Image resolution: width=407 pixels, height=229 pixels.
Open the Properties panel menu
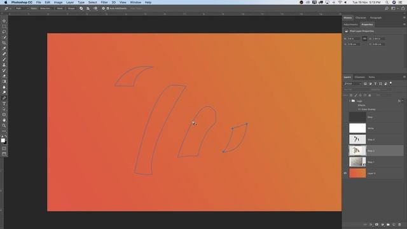[404, 24]
